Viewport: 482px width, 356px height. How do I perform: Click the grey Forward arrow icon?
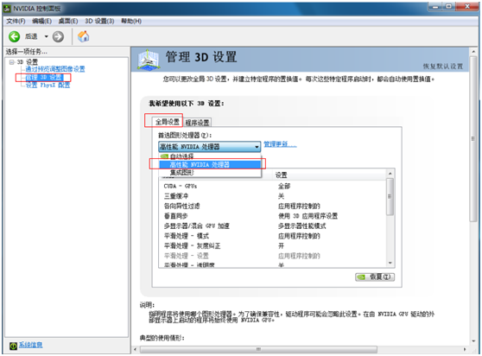coord(58,36)
